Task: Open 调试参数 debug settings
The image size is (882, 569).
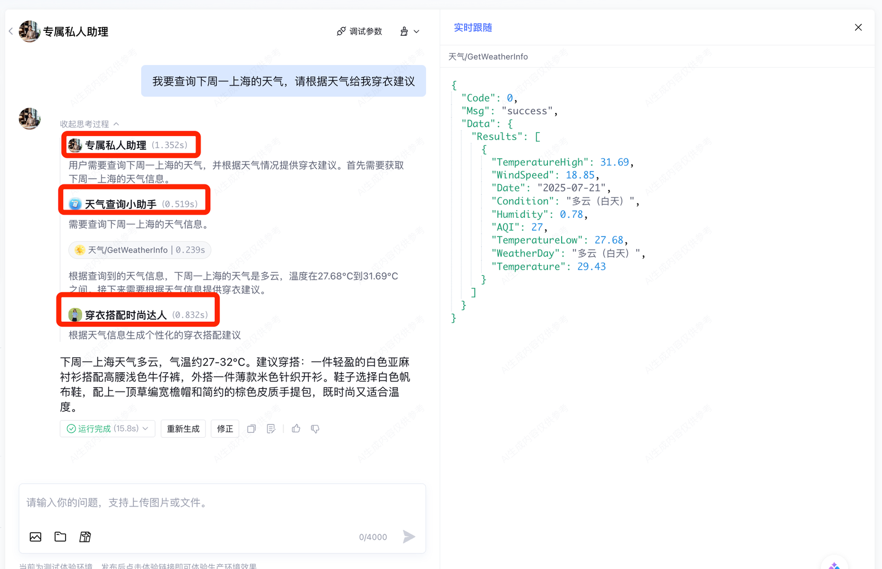Action: (x=359, y=31)
